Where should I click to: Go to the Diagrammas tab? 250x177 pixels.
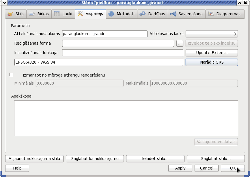(x=225, y=14)
